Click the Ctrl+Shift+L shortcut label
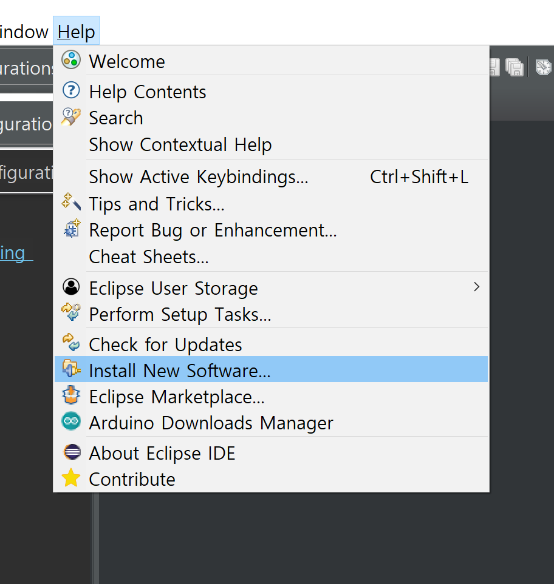Viewport: 554px width, 584px height. click(x=419, y=176)
